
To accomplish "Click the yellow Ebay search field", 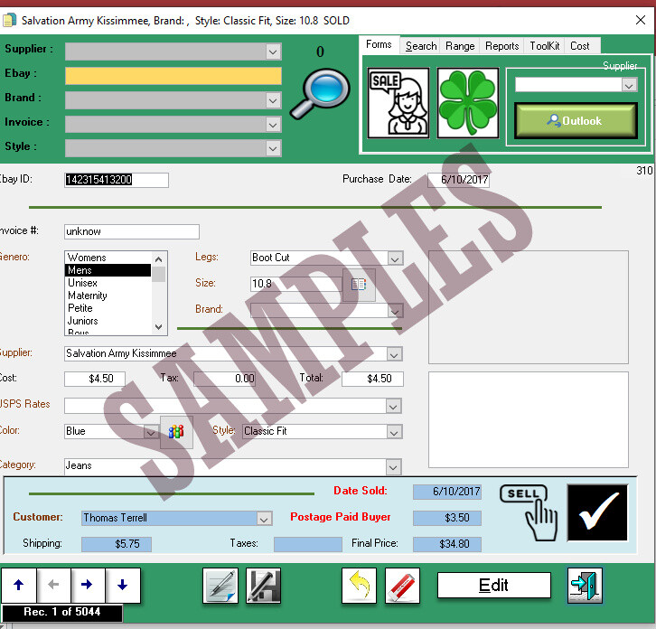I will coord(173,76).
